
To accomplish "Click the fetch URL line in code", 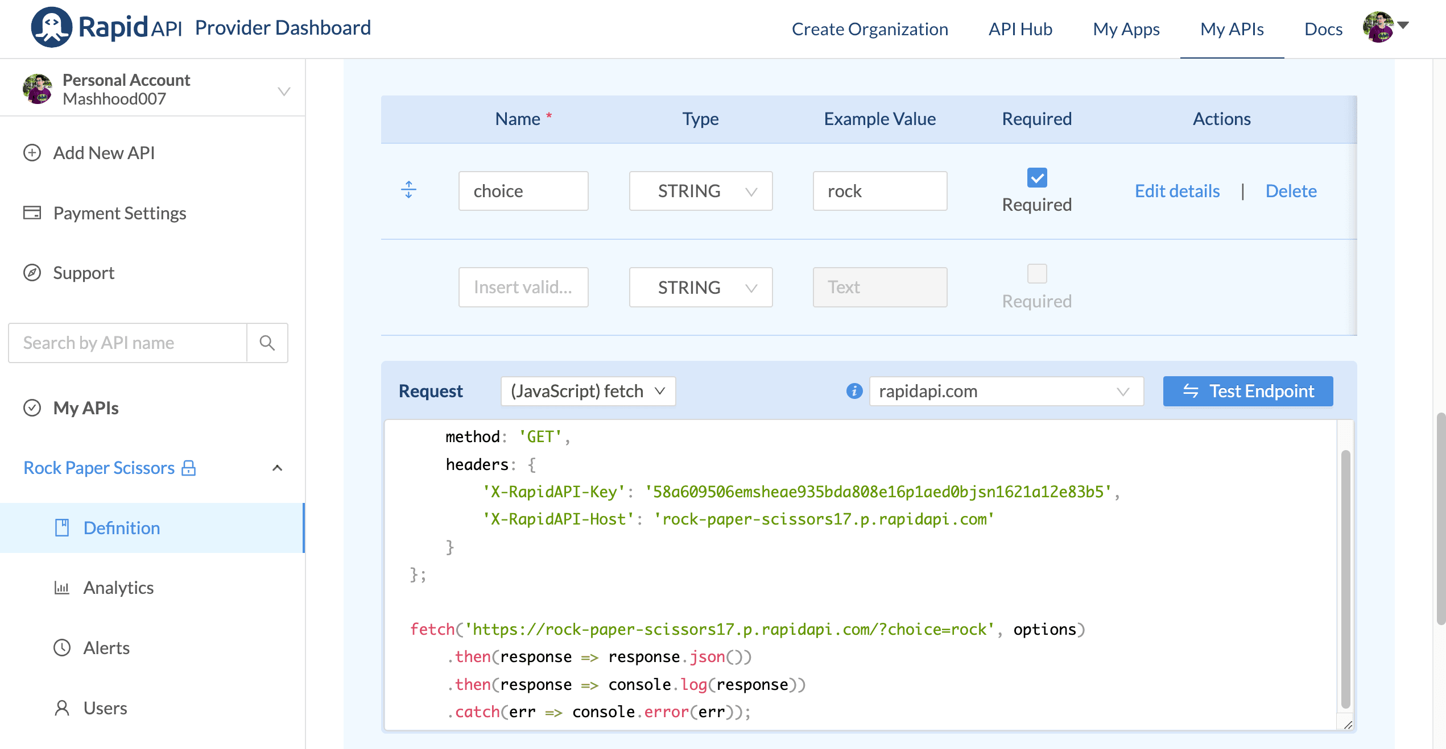I will tap(747, 629).
